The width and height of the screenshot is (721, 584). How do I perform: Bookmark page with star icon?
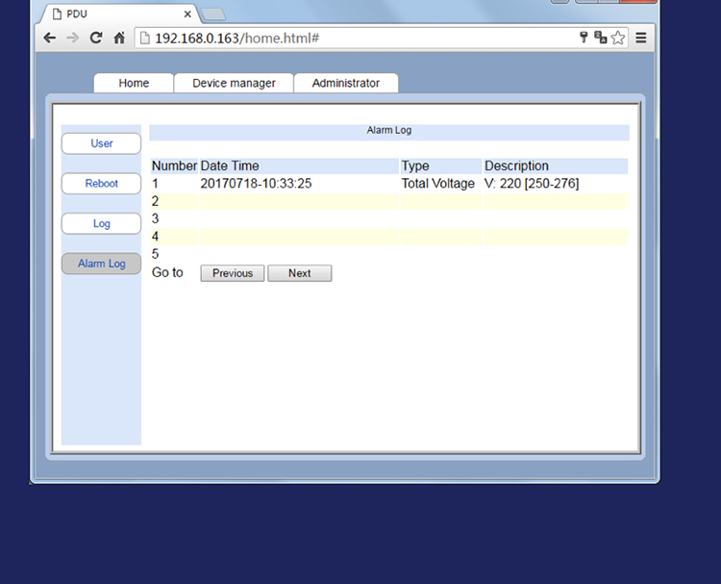point(618,38)
